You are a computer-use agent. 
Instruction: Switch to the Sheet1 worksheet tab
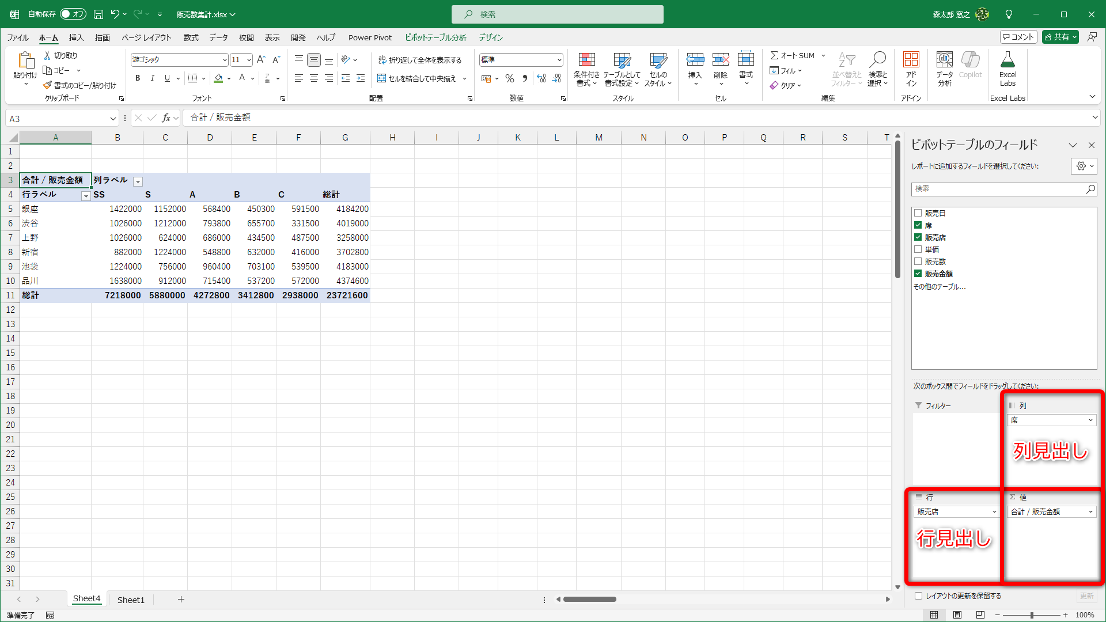pos(131,600)
